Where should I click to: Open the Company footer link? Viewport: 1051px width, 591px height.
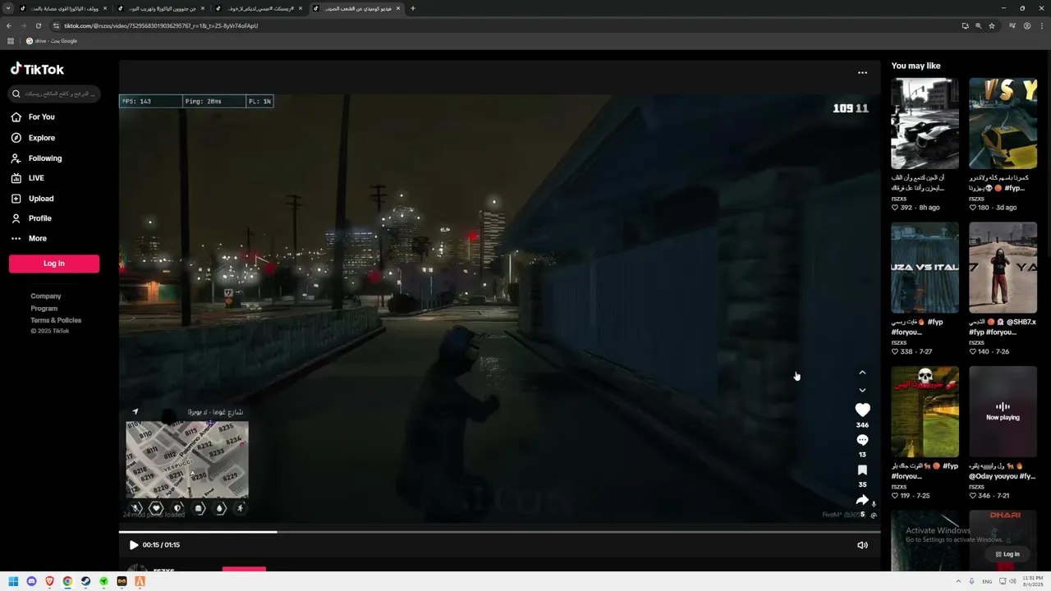point(46,296)
